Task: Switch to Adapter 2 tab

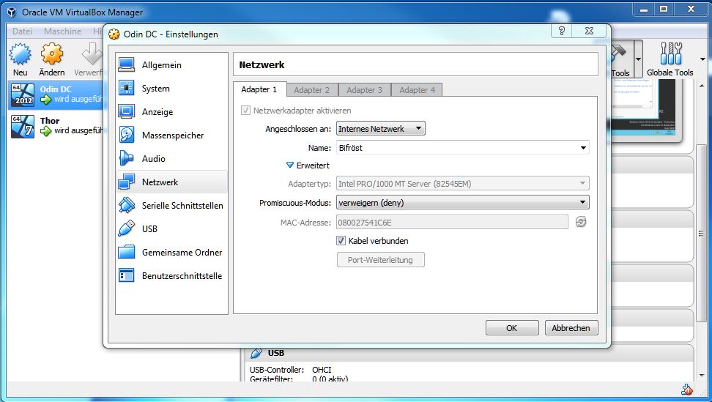Action: pos(311,90)
